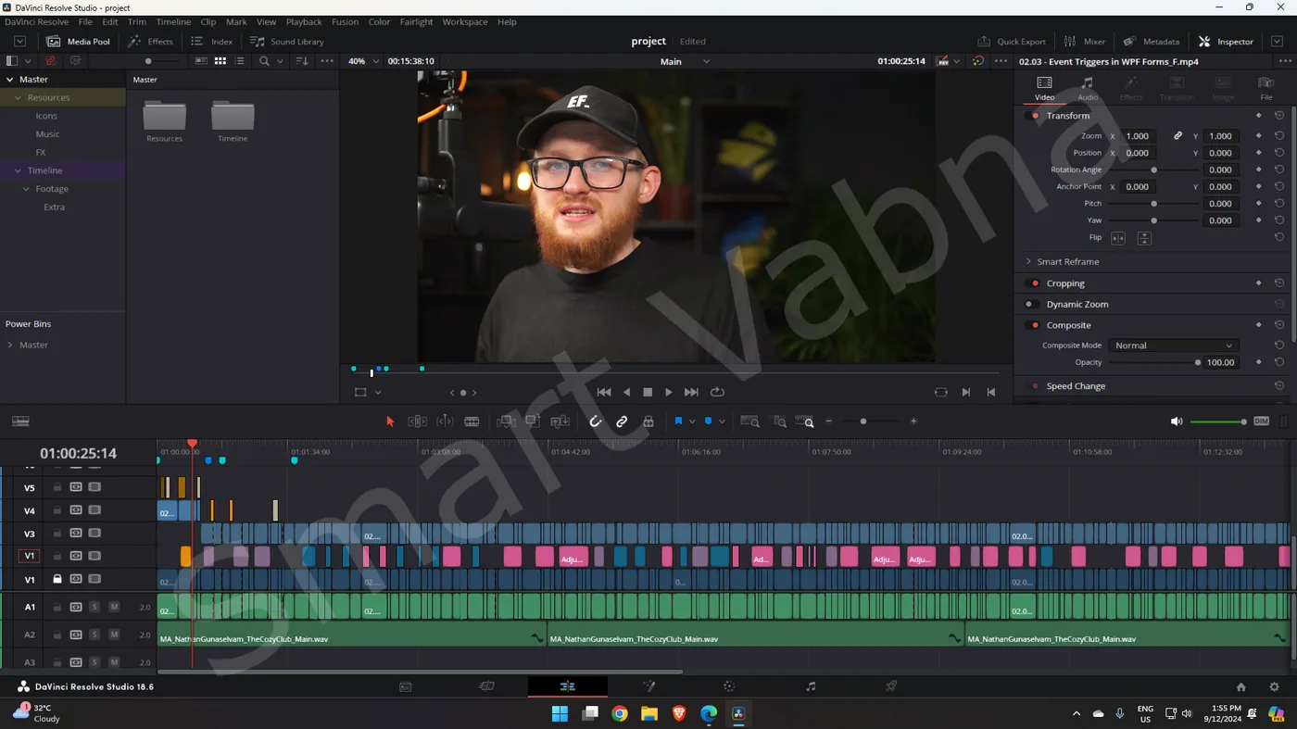The image size is (1297, 729).
Task: Add keyframe for Opacity
Action: click(x=1258, y=362)
